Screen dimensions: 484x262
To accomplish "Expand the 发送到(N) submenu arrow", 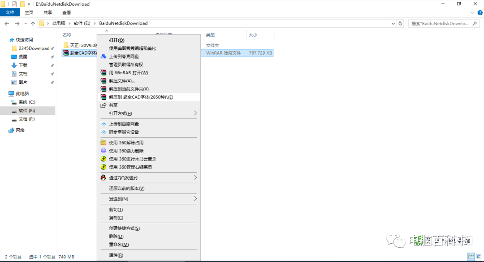I will click(195, 199).
